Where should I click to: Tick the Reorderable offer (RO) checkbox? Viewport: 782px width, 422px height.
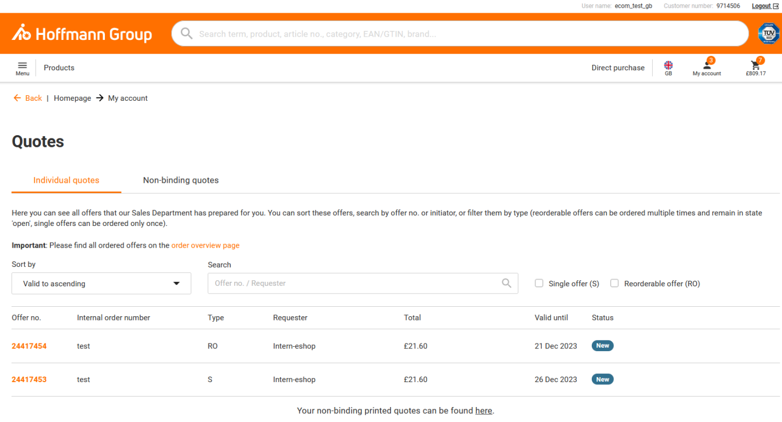tap(615, 283)
